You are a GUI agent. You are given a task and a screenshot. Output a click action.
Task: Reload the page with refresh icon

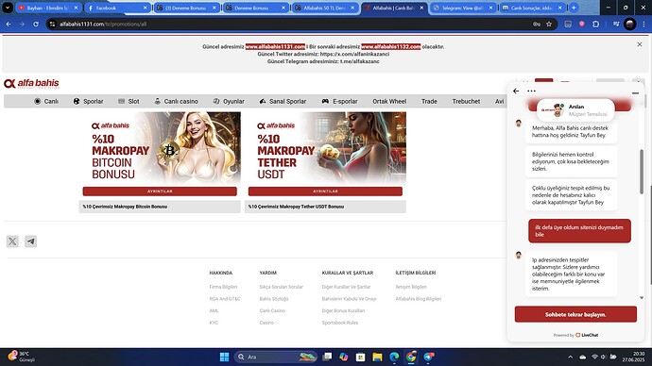[36, 25]
